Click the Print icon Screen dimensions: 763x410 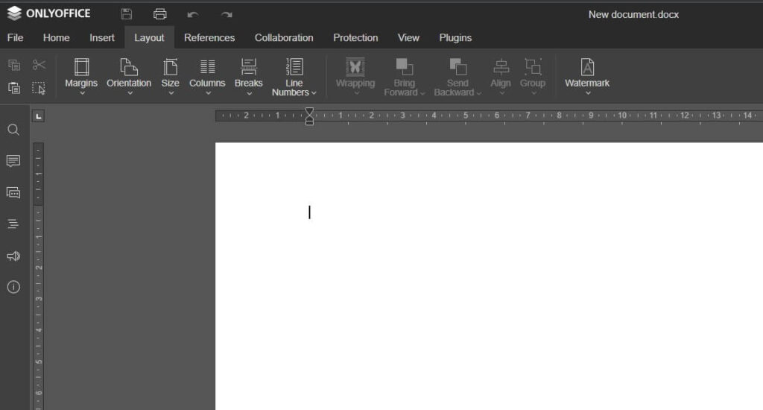coord(159,14)
